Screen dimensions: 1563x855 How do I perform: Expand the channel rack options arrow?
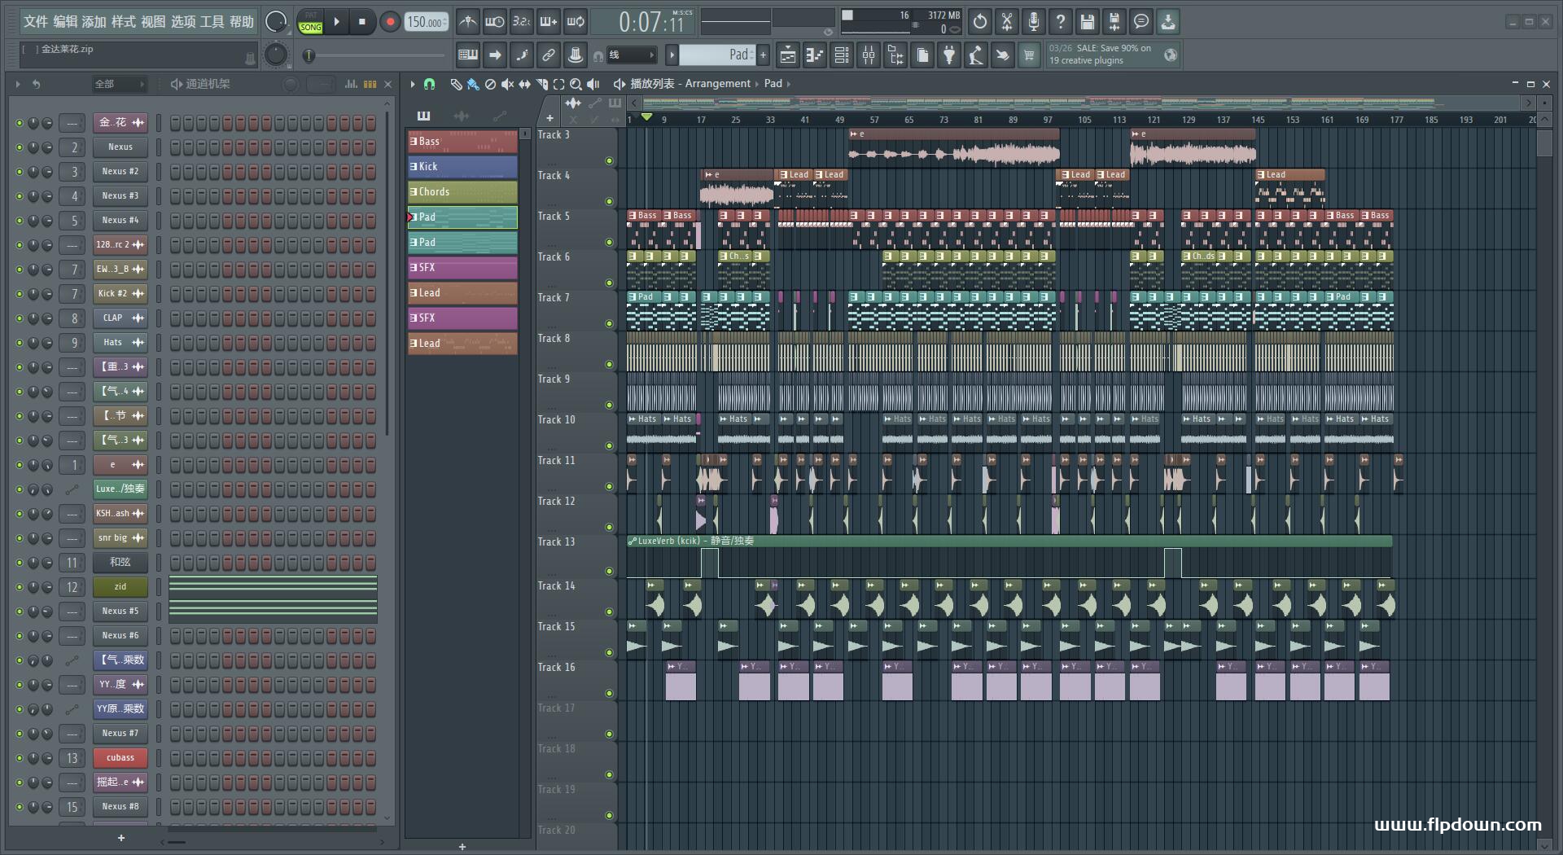tap(17, 84)
